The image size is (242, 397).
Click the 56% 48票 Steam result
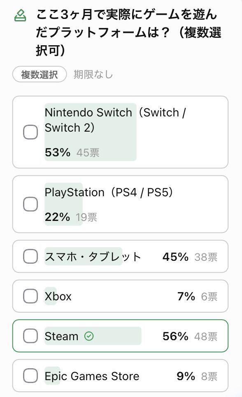click(190, 336)
